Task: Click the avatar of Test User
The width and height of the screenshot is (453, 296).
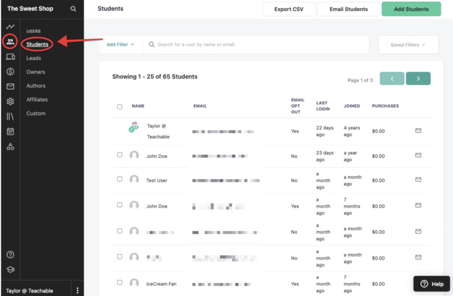Action: (134, 180)
